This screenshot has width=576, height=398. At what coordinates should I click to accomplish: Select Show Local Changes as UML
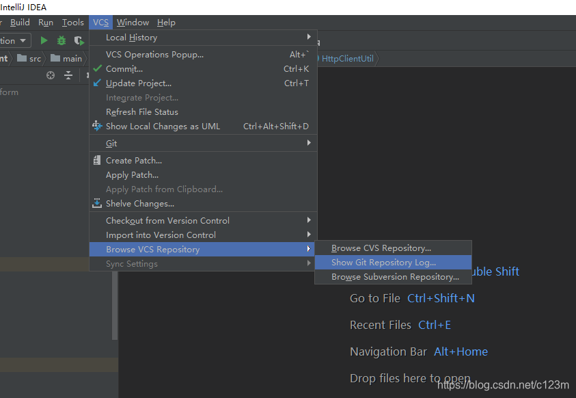point(203,126)
